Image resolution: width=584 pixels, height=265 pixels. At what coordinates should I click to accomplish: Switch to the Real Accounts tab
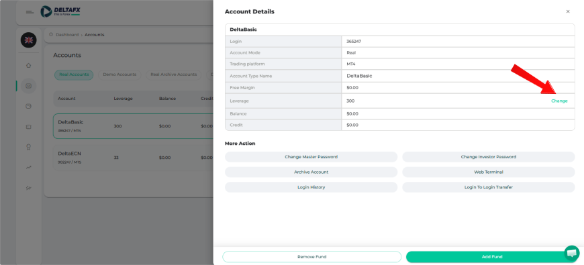74,75
